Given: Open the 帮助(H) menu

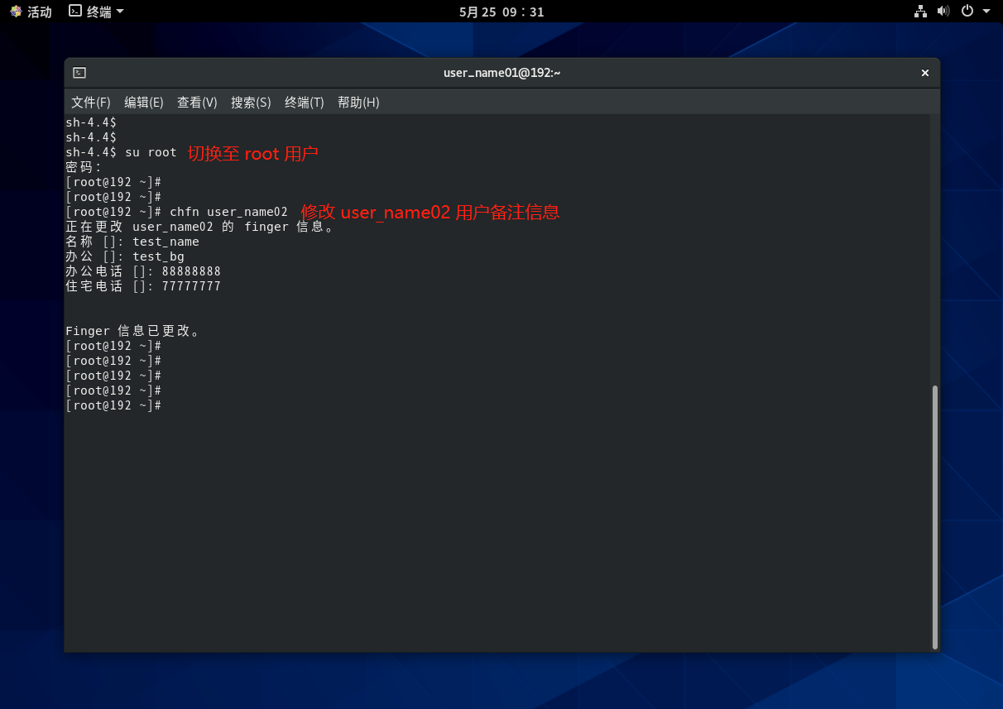Looking at the screenshot, I should [358, 103].
